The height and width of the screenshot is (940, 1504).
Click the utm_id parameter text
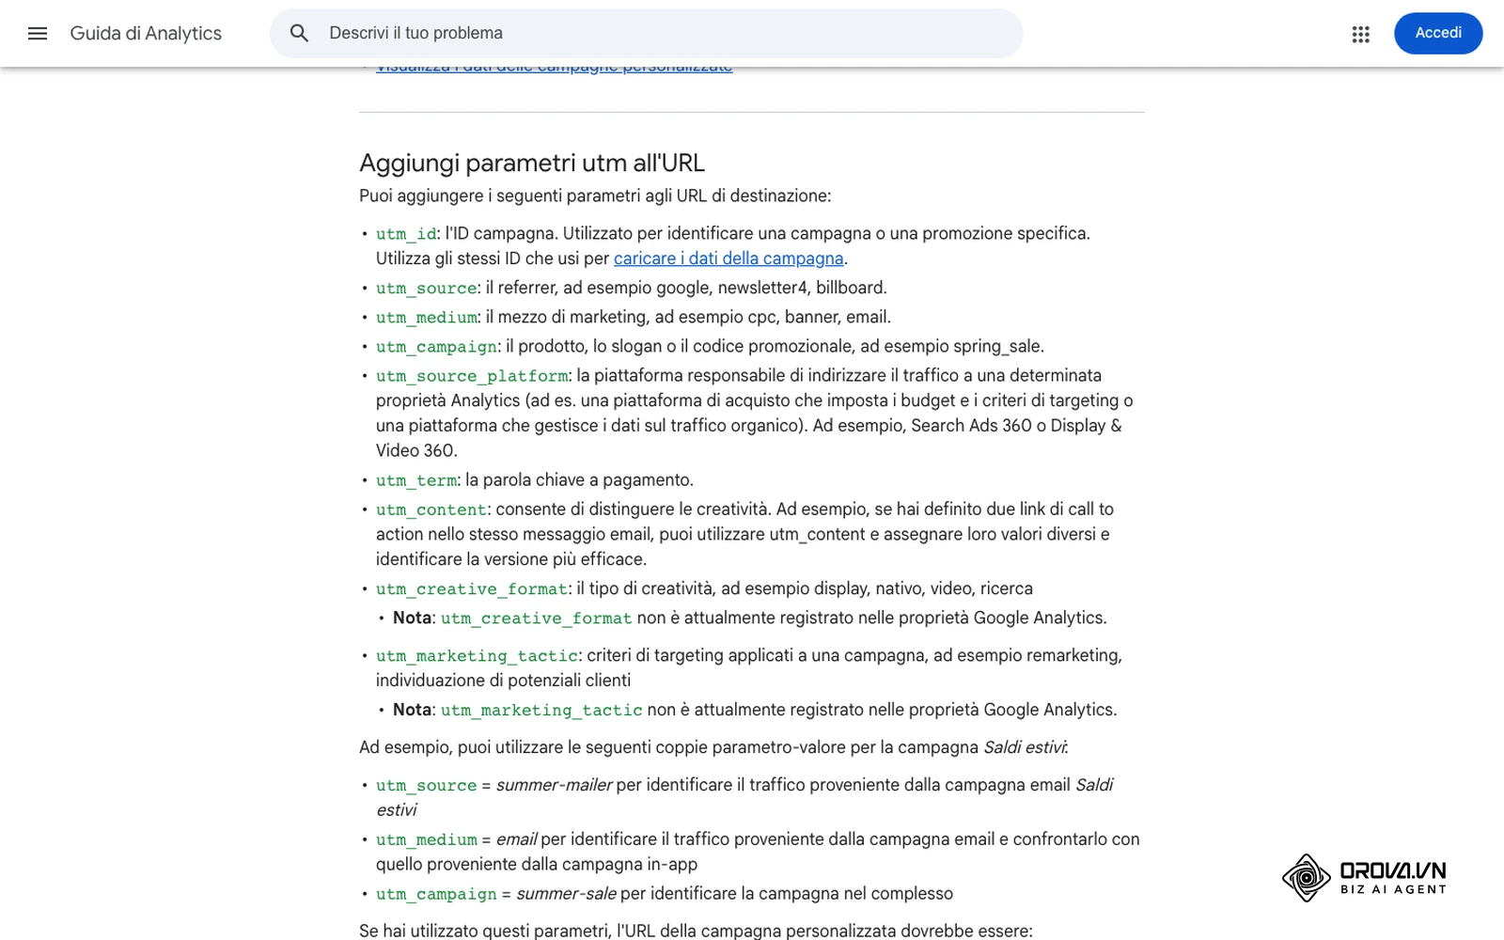click(x=406, y=234)
